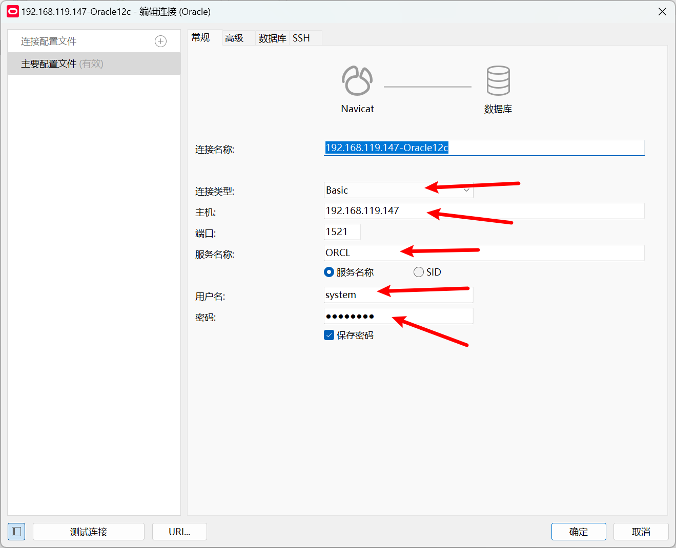Click the 连接名称: label
This screenshot has height=548, width=676.
[215, 150]
